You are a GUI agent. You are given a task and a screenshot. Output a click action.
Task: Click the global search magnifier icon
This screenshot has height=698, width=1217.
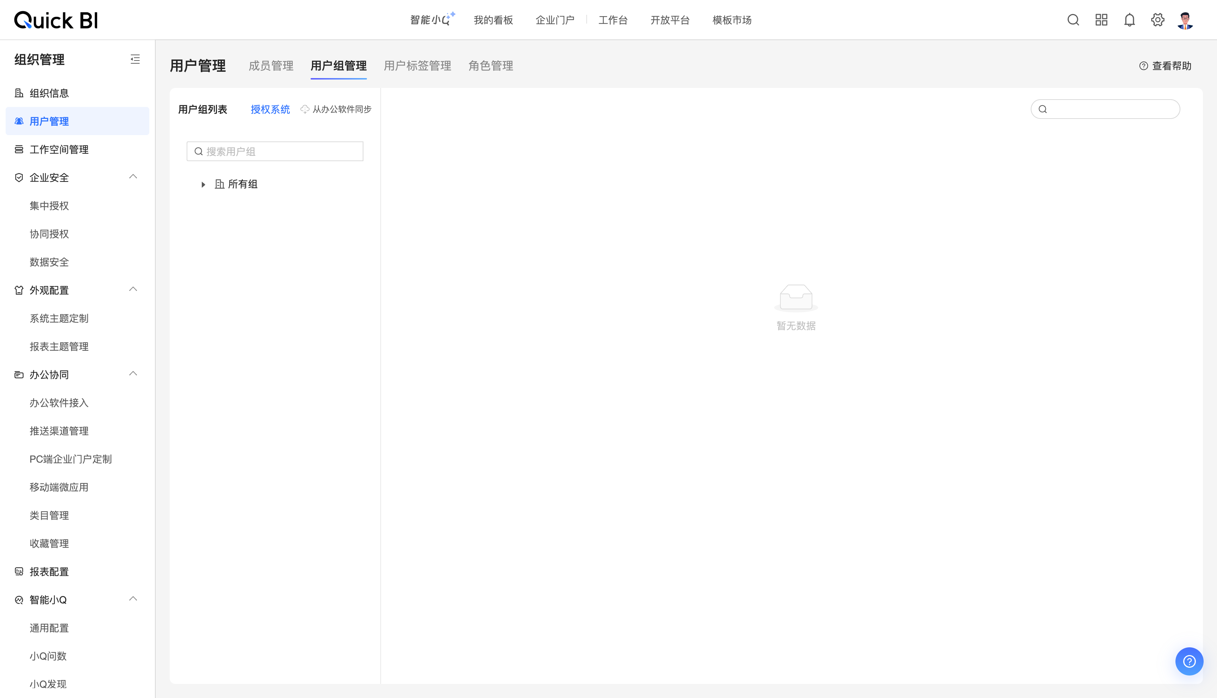[x=1073, y=20]
